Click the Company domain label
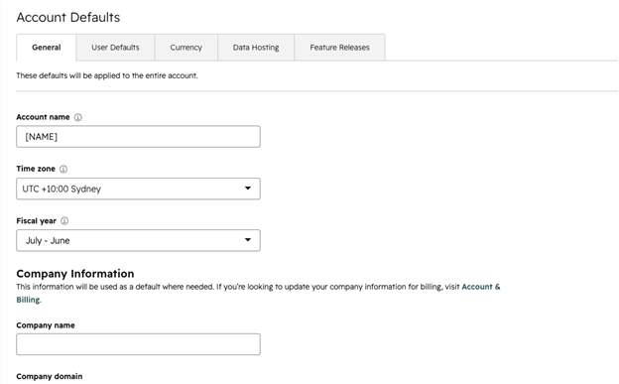The height and width of the screenshot is (384, 619). (x=50, y=376)
